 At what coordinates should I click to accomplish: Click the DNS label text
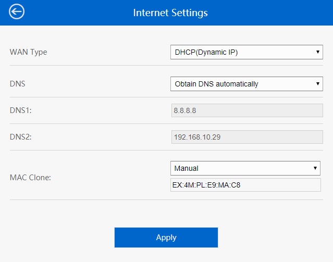tap(17, 83)
